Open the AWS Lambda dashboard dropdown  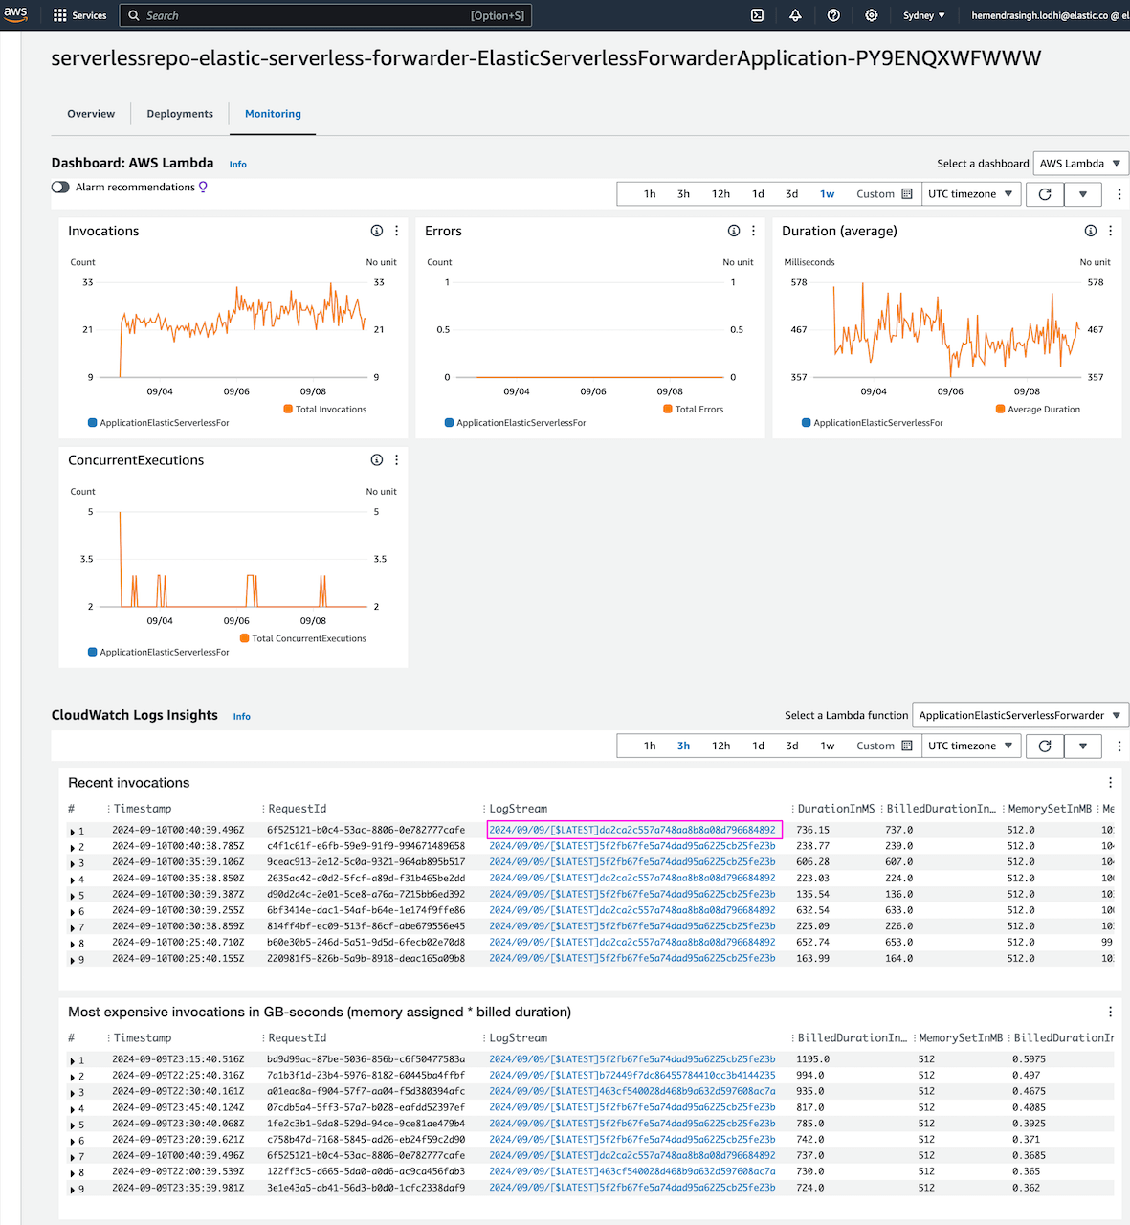tap(1079, 163)
